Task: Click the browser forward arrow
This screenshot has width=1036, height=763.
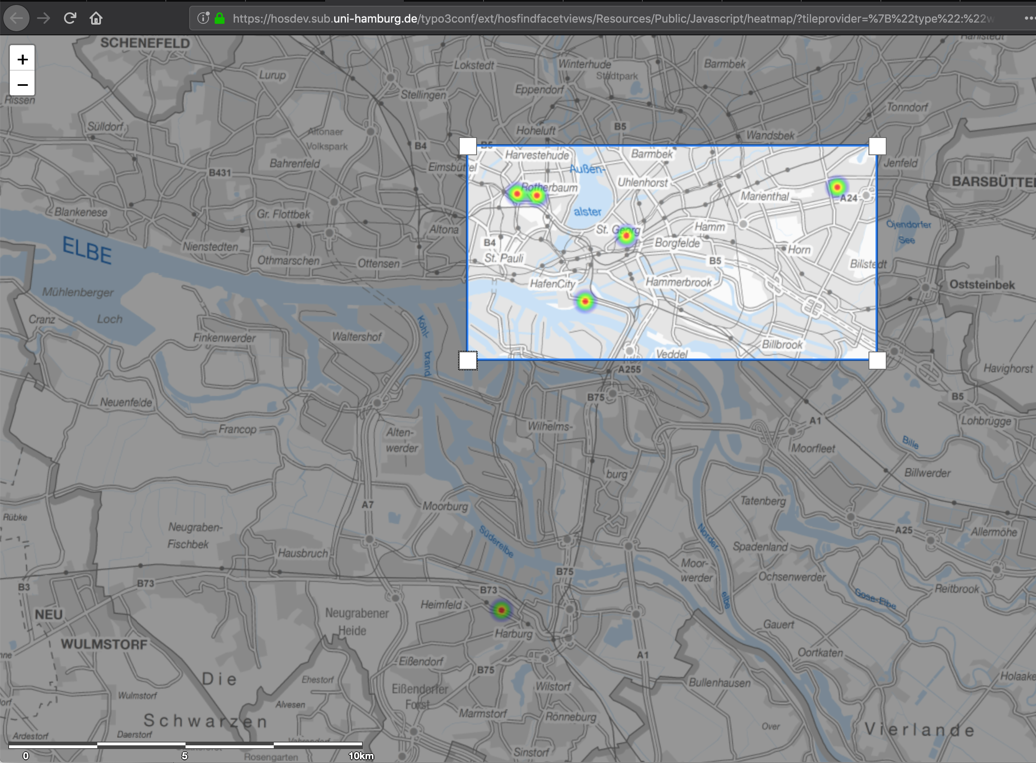Action: pos(44,18)
